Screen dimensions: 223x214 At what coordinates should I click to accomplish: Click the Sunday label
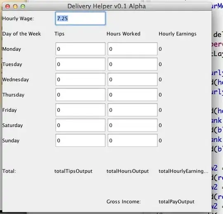pos(11,141)
